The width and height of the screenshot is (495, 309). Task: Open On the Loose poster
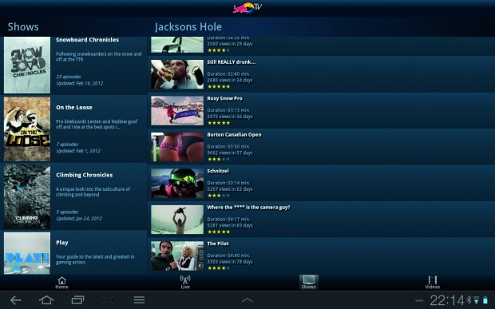point(27,129)
